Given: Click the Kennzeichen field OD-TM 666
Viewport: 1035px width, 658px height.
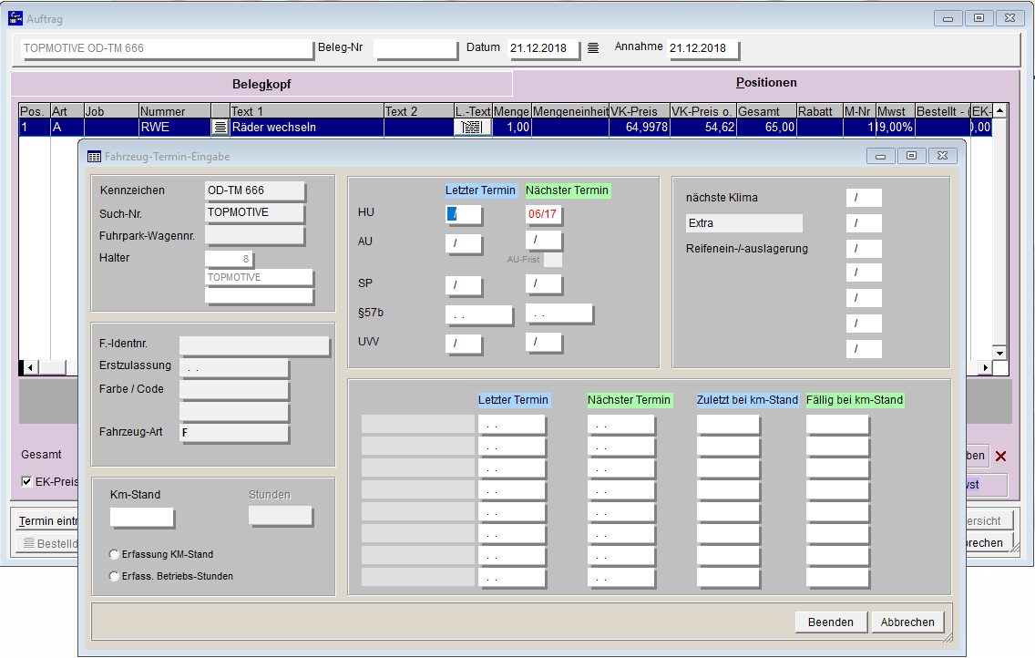Looking at the screenshot, I should (254, 190).
